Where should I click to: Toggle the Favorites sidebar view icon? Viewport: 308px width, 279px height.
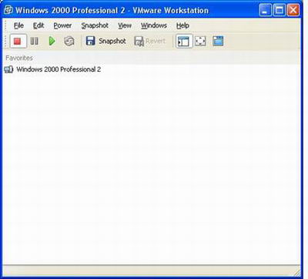(184, 41)
